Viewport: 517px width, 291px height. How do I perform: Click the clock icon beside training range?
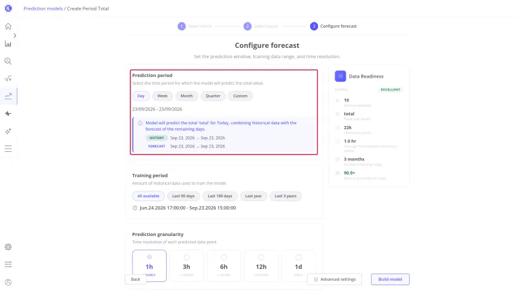coord(135,208)
